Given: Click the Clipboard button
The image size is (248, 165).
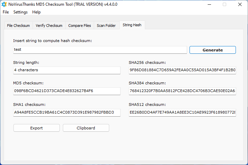Looking at the screenshot, I should [x=86, y=128].
